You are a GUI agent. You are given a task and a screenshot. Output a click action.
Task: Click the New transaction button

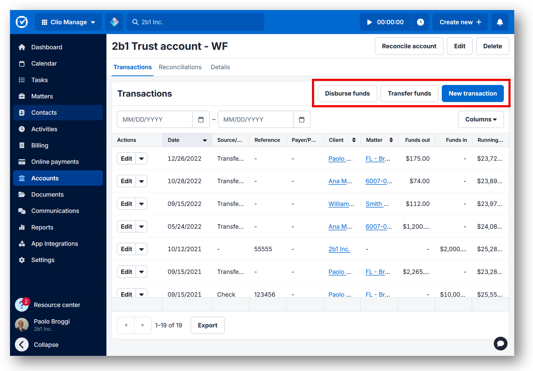pos(472,93)
